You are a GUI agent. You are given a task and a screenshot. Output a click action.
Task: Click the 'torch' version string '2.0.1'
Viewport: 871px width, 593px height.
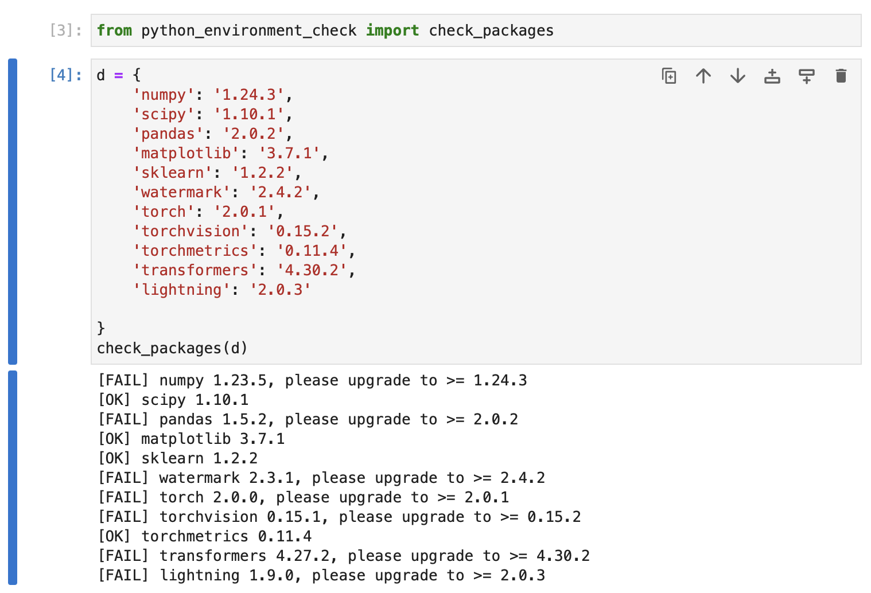click(x=246, y=212)
